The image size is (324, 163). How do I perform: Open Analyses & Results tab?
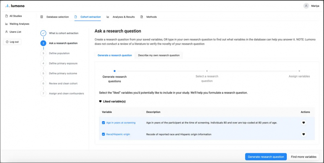click(121, 17)
